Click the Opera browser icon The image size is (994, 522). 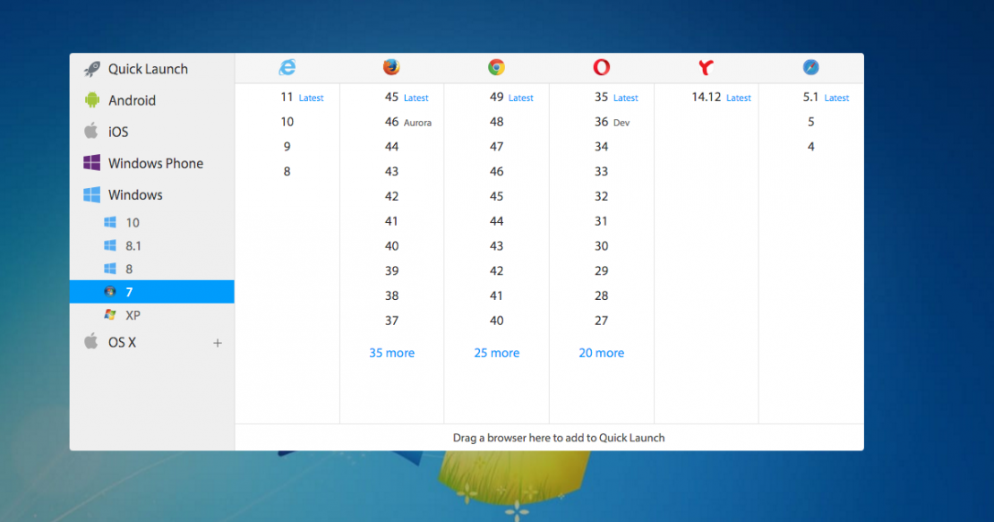tap(602, 67)
